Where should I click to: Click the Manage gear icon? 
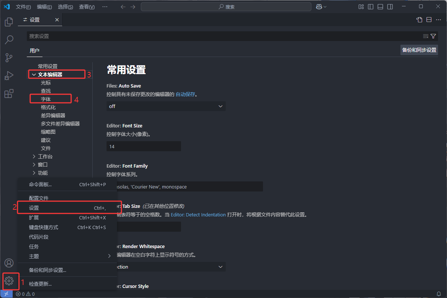(x=9, y=281)
